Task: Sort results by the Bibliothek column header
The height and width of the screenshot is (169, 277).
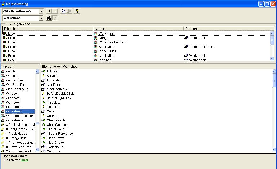Action: (x=48, y=29)
